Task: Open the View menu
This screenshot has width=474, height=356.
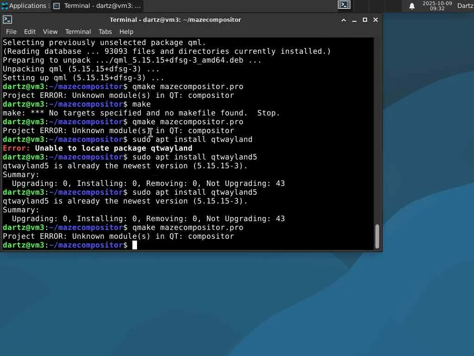Action: pyautogui.click(x=50, y=32)
